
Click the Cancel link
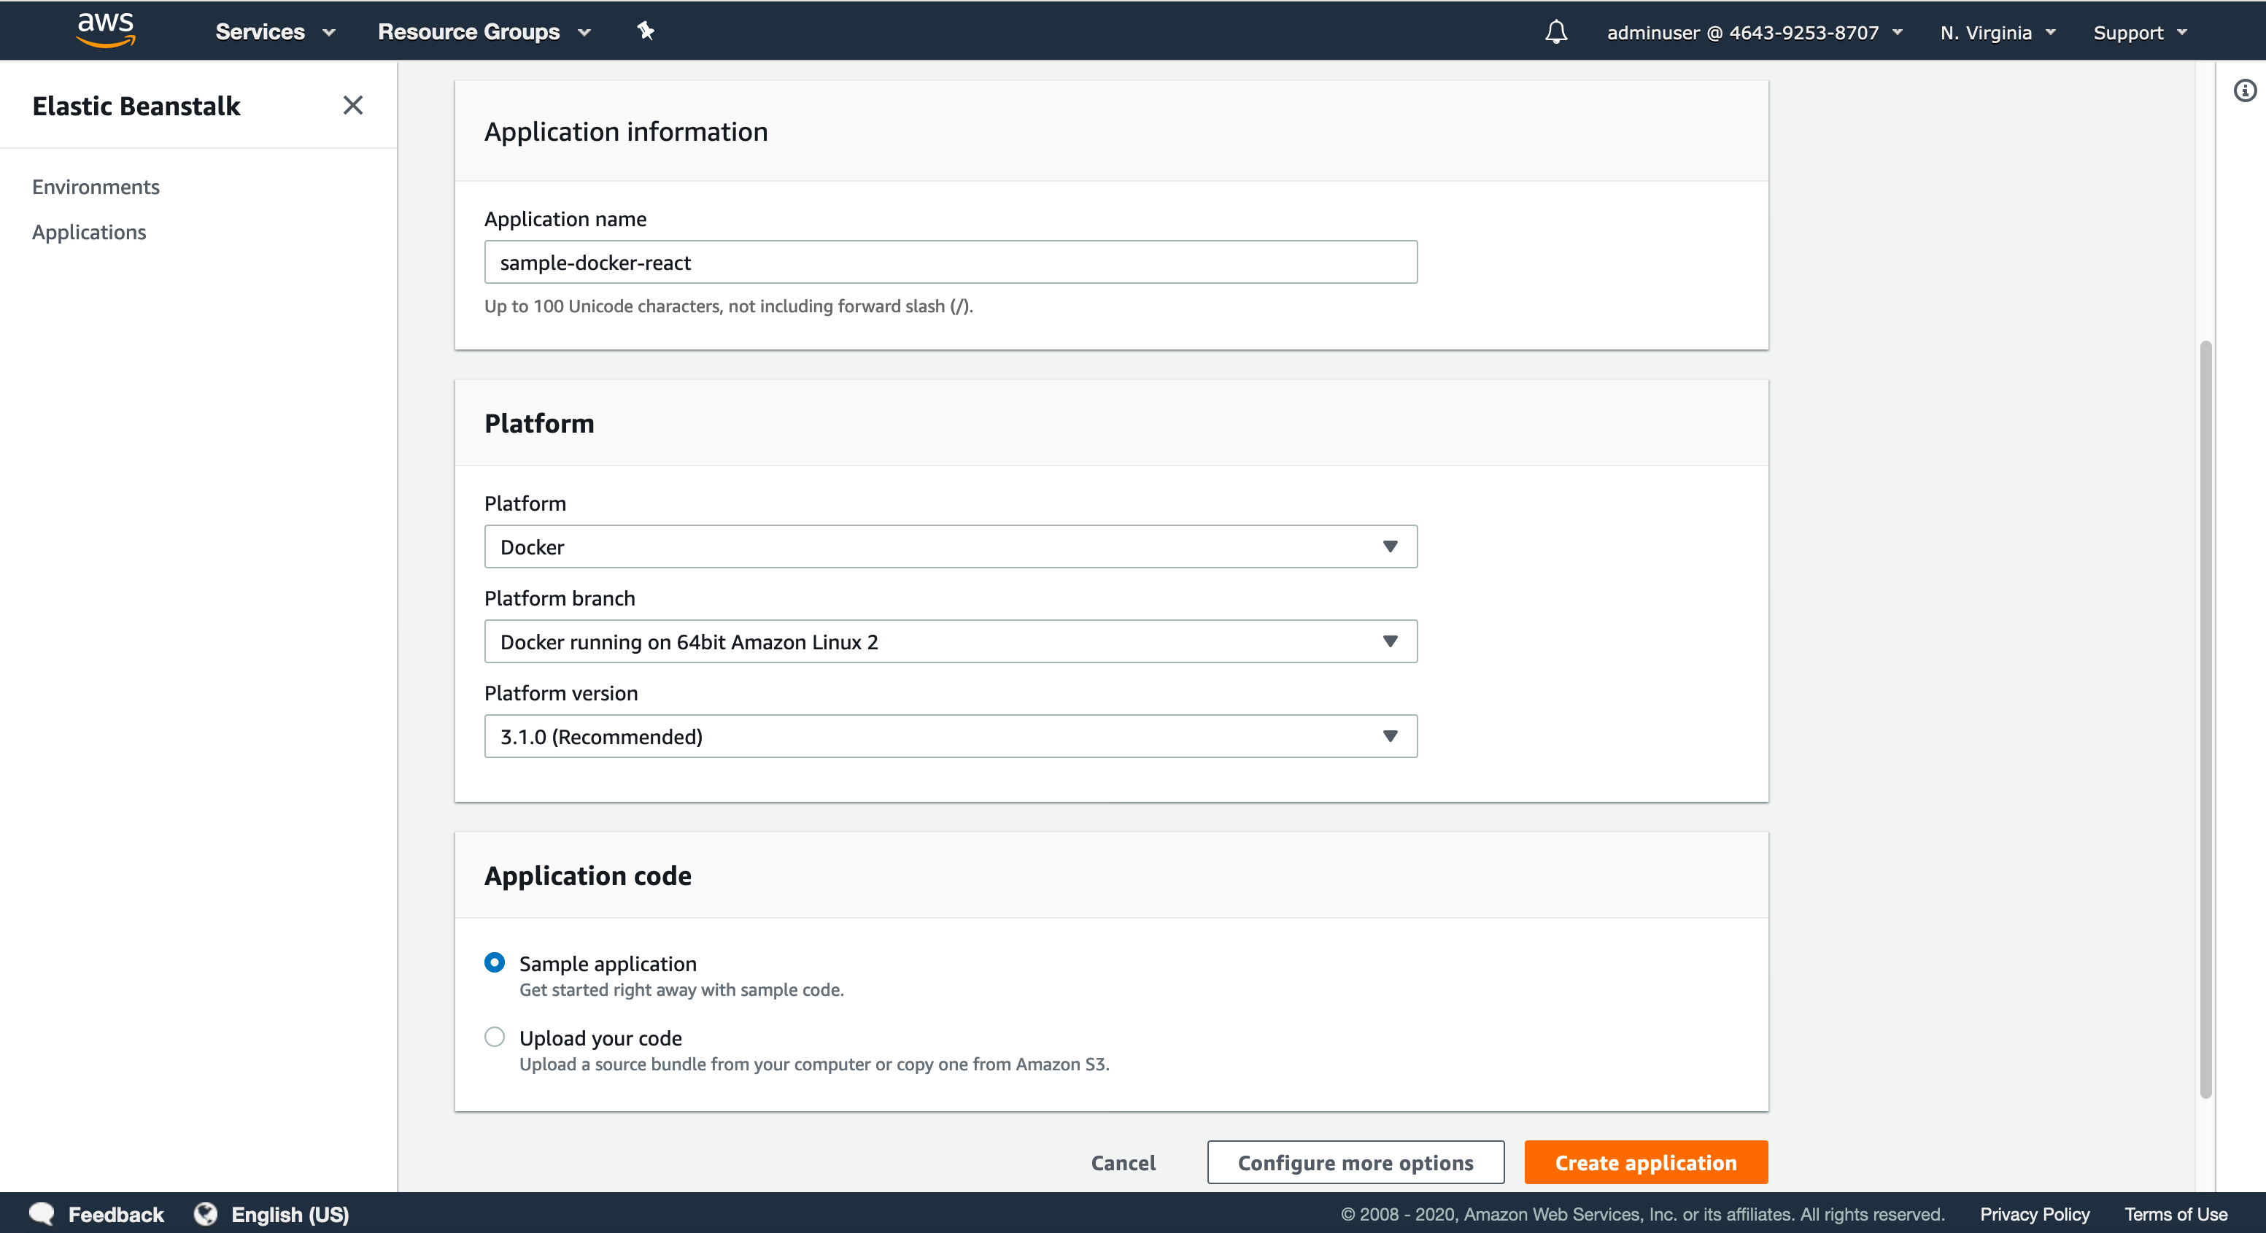(x=1123, y=1163)
